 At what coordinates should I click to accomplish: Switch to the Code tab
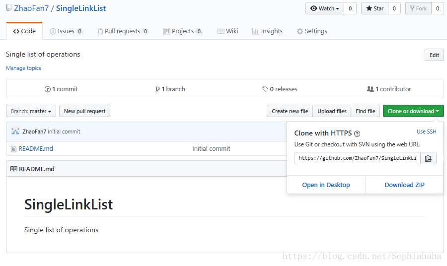point(24,31)
